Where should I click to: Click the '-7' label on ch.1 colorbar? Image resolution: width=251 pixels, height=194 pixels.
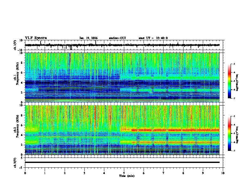tap(234, 98)
